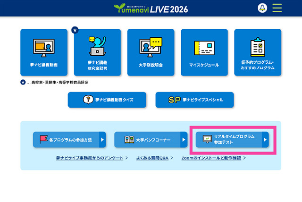Click the SP icon on special button

coord(175,100)
